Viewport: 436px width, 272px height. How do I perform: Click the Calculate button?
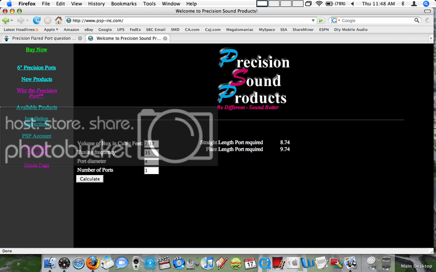(90, 179)
